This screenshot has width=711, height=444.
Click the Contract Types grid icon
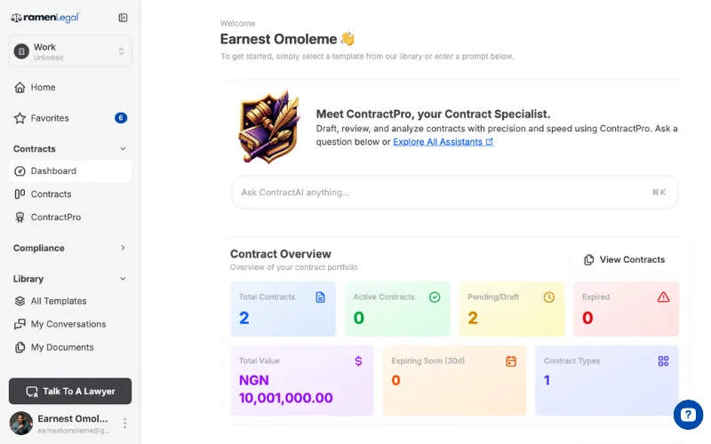pyautogui.click(x=663, y=361)
